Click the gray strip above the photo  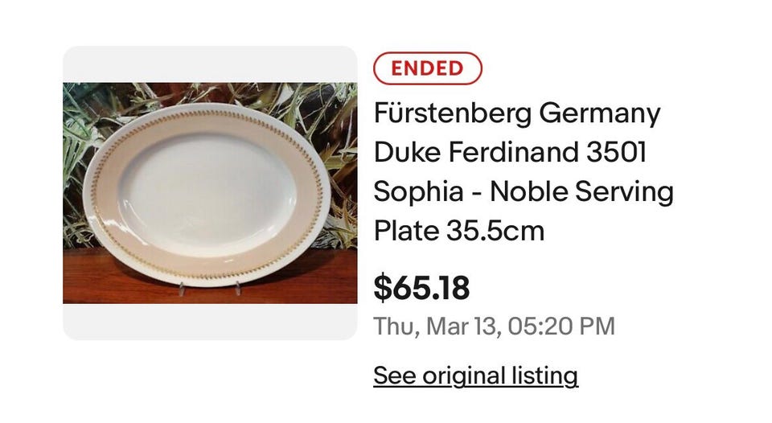pyautogui.click(x=210, y=64)
